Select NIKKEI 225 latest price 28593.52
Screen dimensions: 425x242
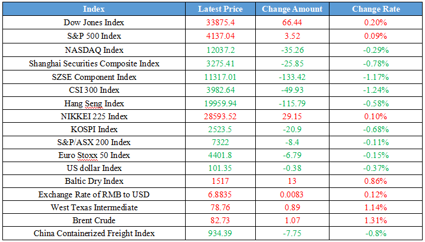(221, 117)
